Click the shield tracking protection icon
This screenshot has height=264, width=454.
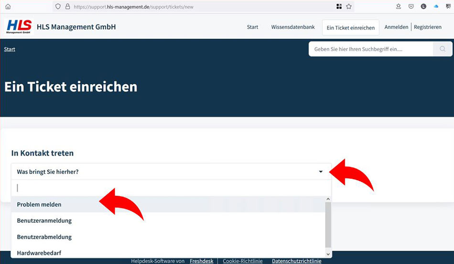click(58, 7)
